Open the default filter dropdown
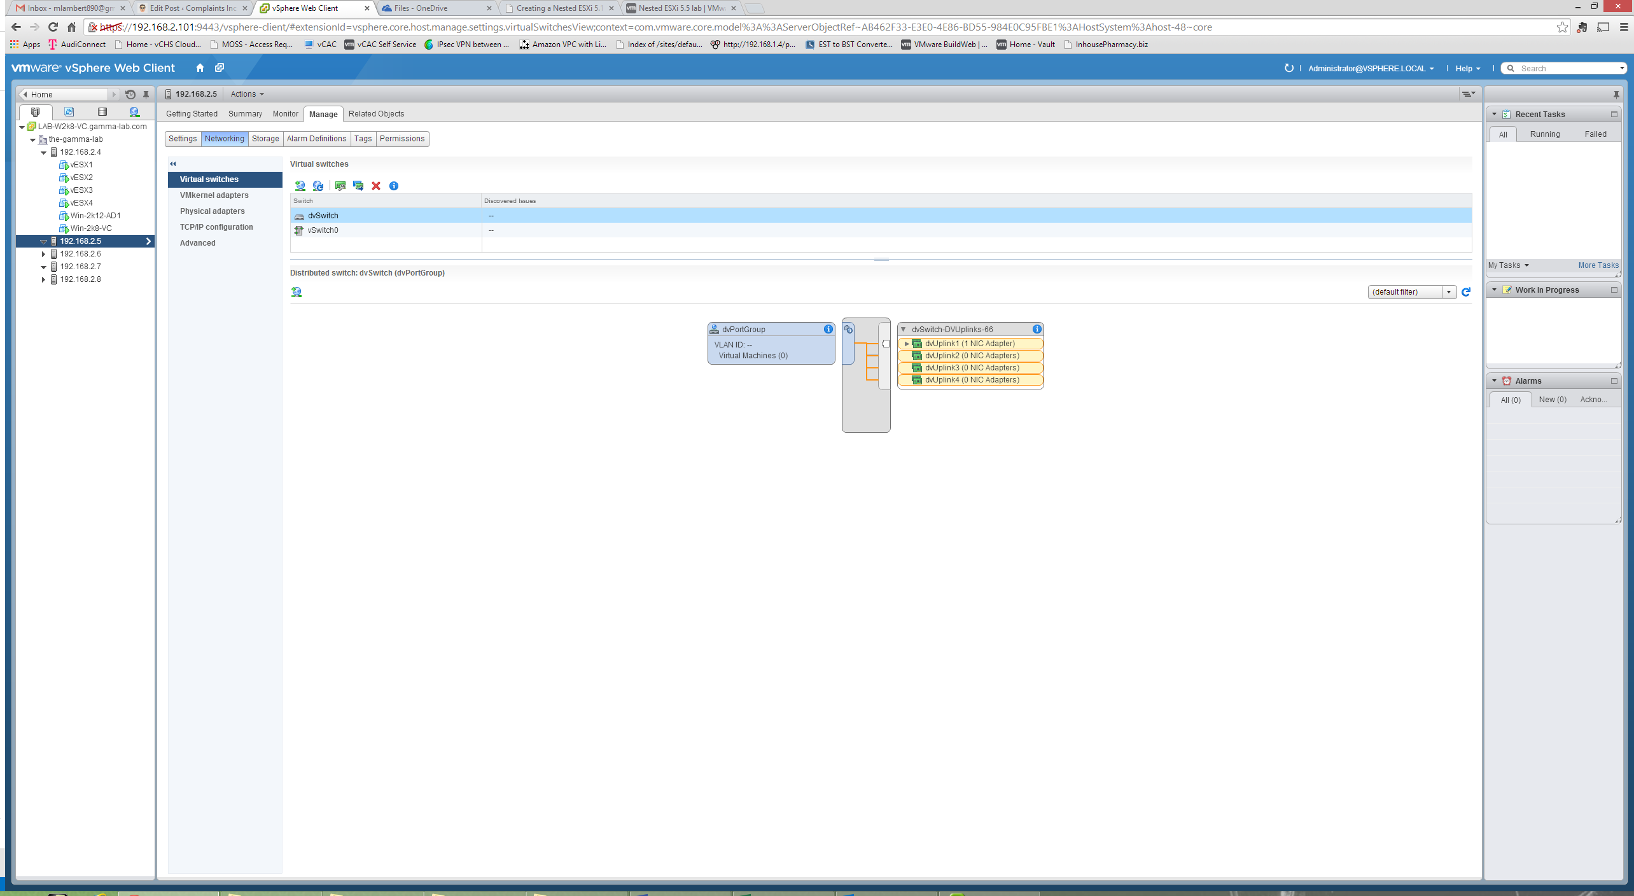The height and width of the screenshot is (896, 1634). [1449, 292]
